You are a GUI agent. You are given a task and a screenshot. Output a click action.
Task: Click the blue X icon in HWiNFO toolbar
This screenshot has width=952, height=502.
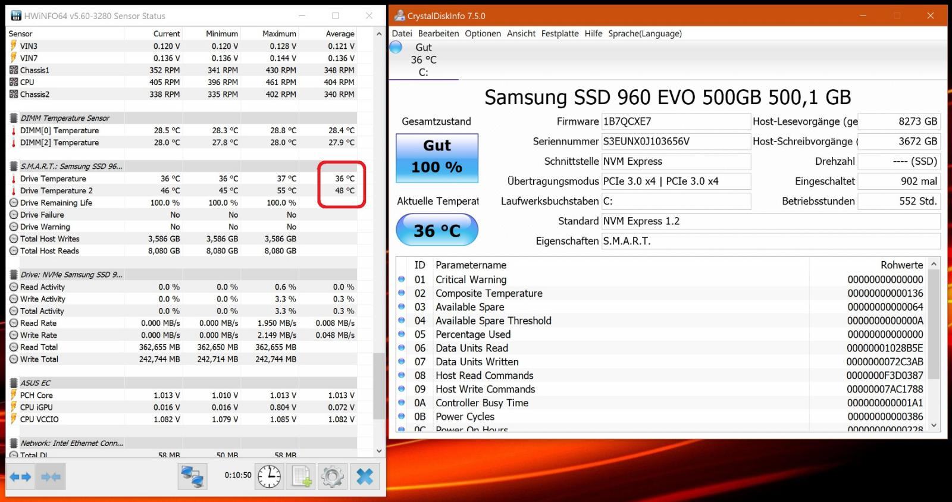pos(364,476)
